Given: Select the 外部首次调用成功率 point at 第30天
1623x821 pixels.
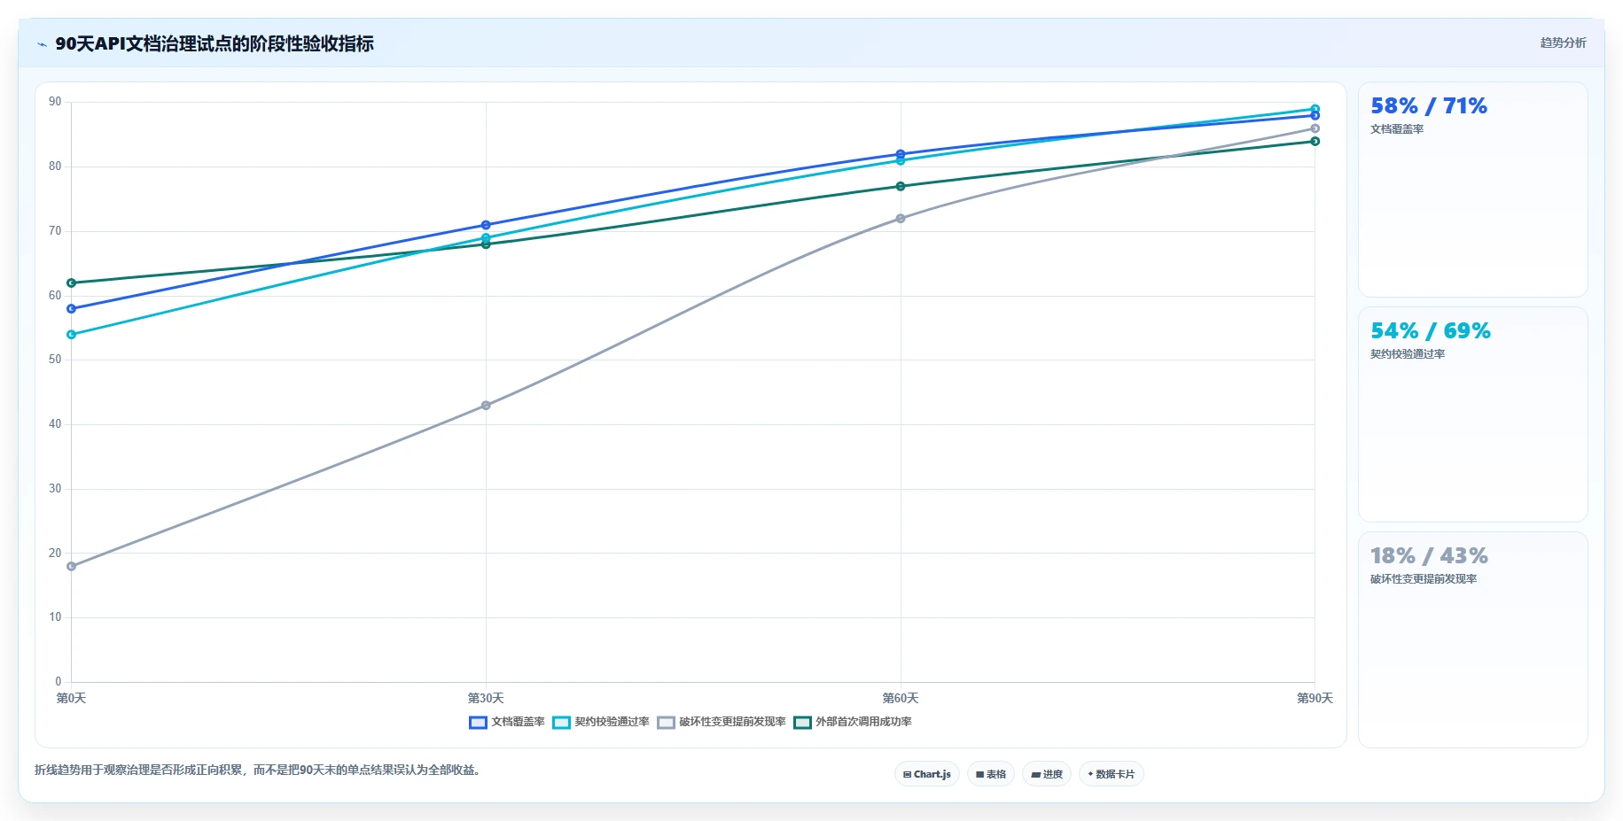Looking at the screenshot, I should [486, 244].
